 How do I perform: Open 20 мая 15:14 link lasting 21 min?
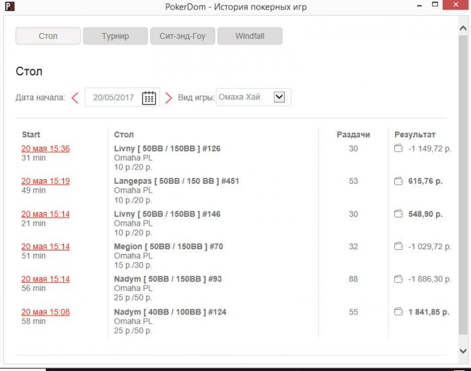pos(45,214)
